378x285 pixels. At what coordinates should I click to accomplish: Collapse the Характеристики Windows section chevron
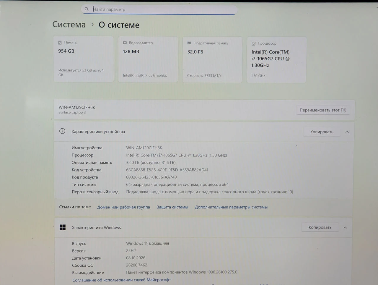(x=345, y=227)
